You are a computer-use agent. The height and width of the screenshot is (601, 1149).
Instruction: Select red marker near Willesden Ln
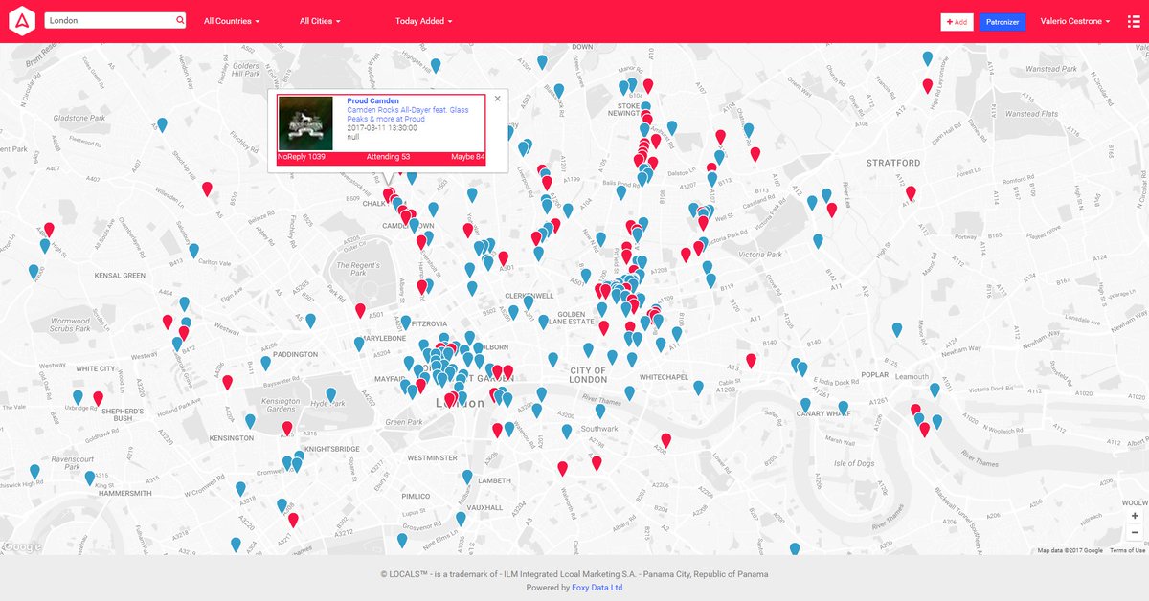click(x=207, y=189)
